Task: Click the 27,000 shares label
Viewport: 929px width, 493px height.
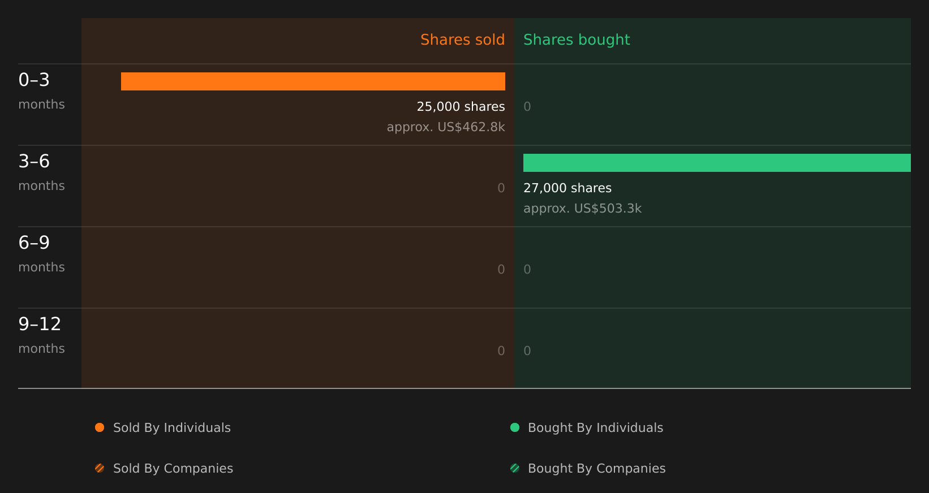Action: (x=567, y=188)
